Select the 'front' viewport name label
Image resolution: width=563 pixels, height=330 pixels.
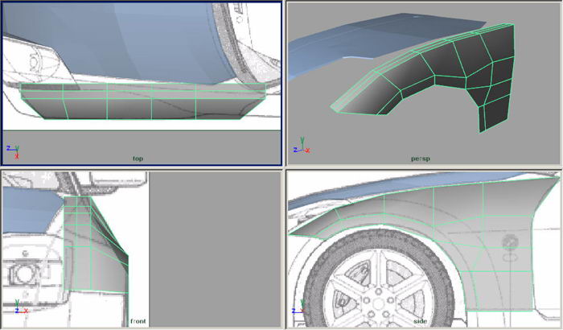[x=138, y=321]
